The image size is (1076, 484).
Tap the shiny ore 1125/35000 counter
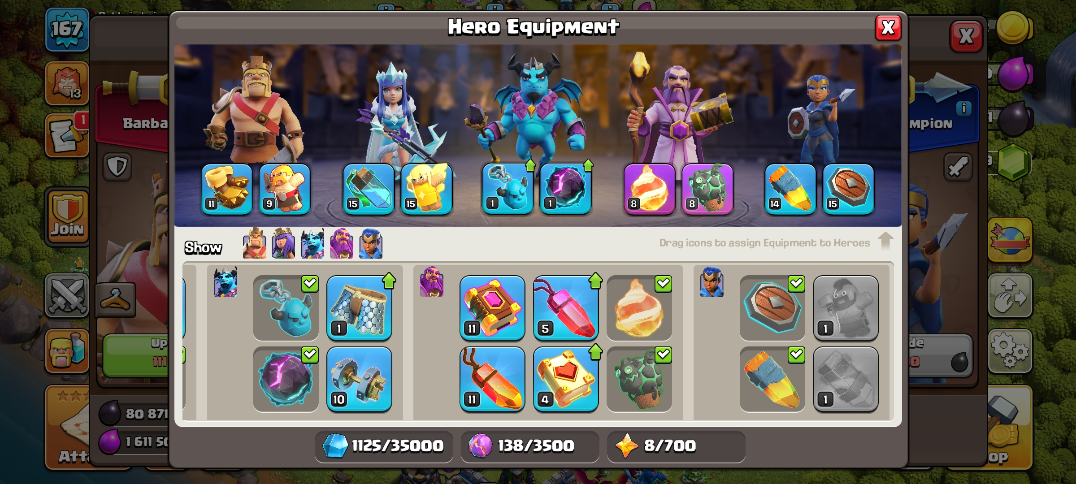pyautogui.click(x=384, y=446)
